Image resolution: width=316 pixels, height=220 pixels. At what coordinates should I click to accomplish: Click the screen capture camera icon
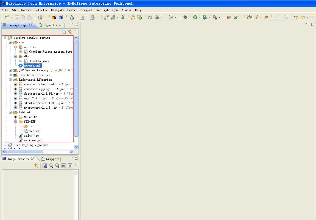point(171,17)
